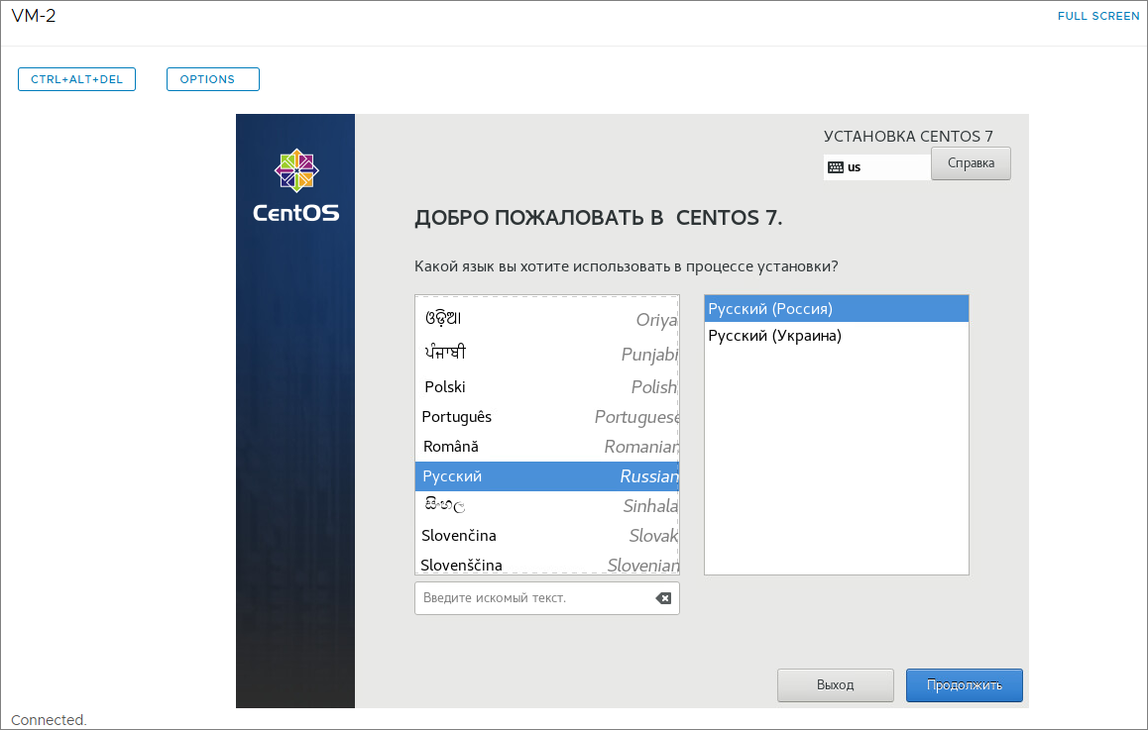Choose Русский (Украина) locale
The width and height of the screenshot is (1148, 730).
click(836, 336)
